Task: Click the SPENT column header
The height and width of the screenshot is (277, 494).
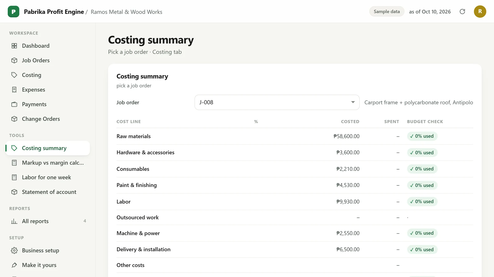Action: point(392,122)
